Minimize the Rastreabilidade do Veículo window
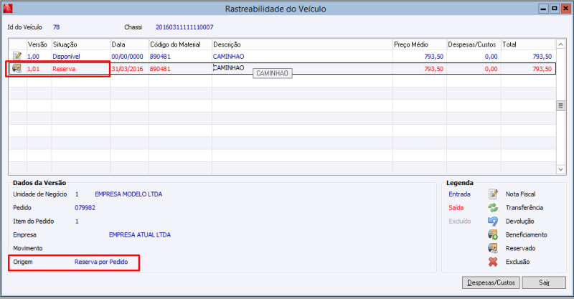 (543, 9)
